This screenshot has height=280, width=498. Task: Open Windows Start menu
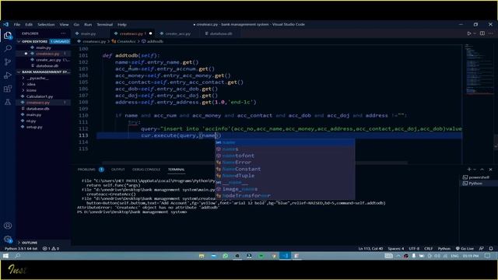pos(5,256)
